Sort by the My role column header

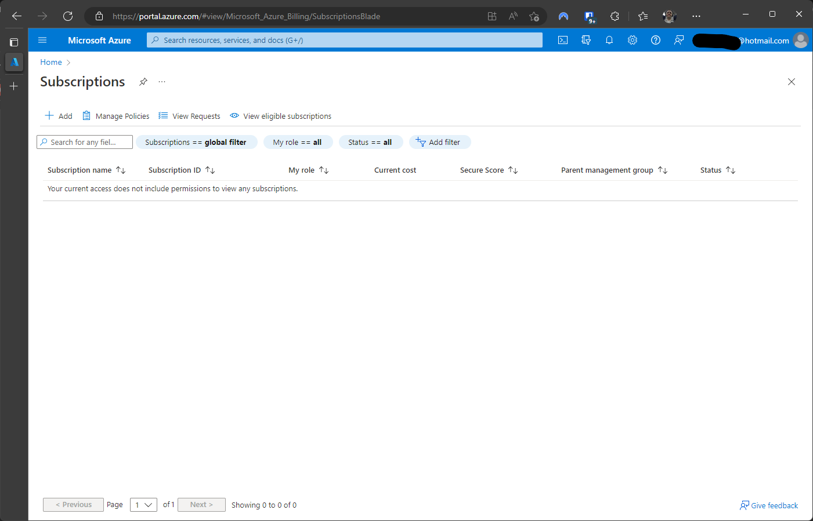[309, 170]
